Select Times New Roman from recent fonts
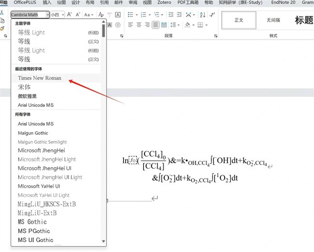The image size is (314, 252). [40, 78]
